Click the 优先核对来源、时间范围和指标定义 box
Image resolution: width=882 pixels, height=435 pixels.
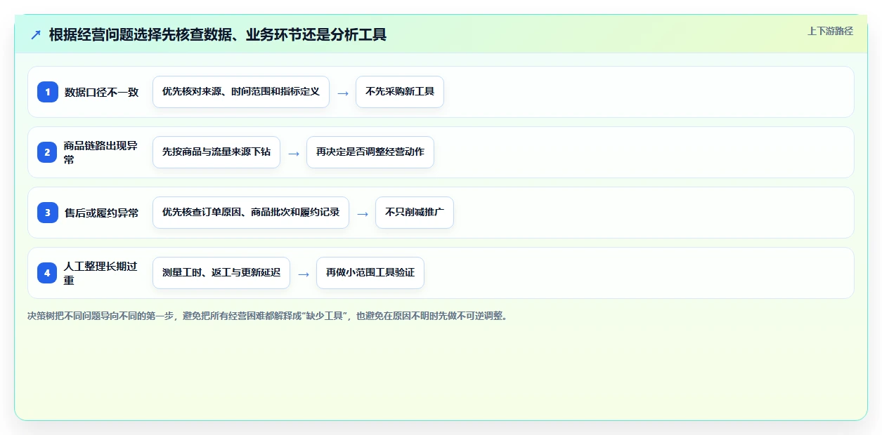click(x=241, y=92)
